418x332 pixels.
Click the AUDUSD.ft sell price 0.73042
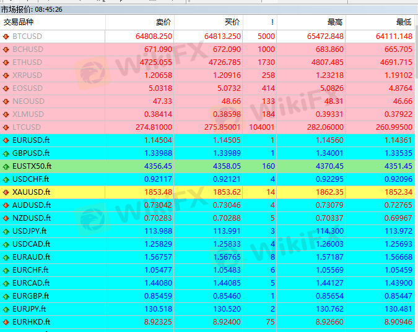158,205
